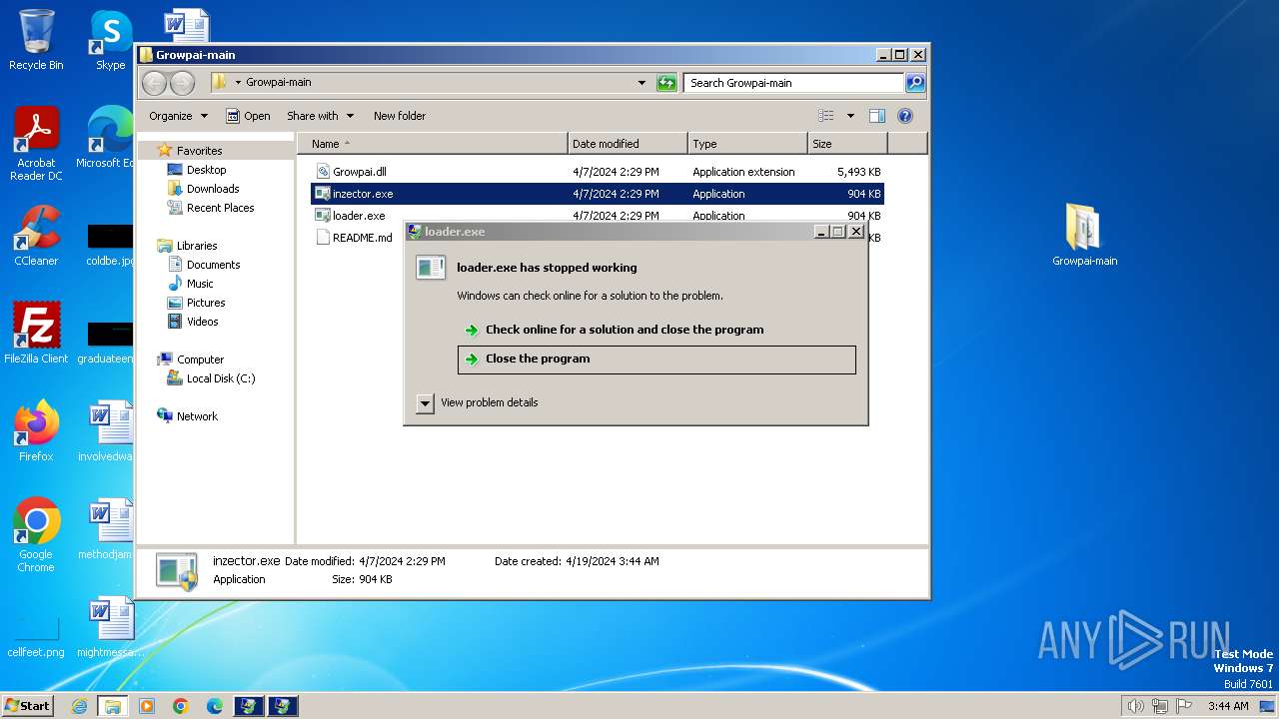Open Libraries in navigation pane
The width and height of the screenshot is (1279, 719).
point(197,246)
